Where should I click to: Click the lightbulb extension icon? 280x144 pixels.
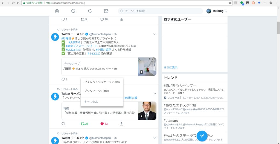[247, 3]
